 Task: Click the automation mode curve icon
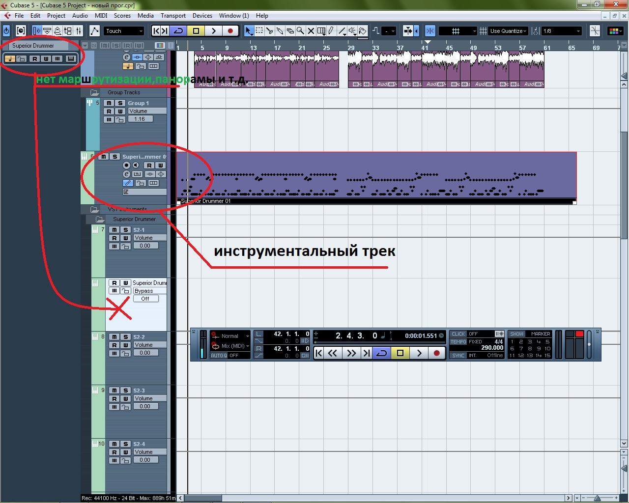coord(94,31)
